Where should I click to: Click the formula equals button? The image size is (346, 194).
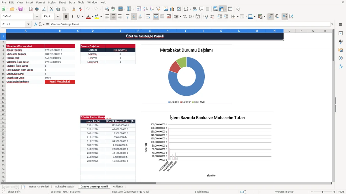click(48, 24)
